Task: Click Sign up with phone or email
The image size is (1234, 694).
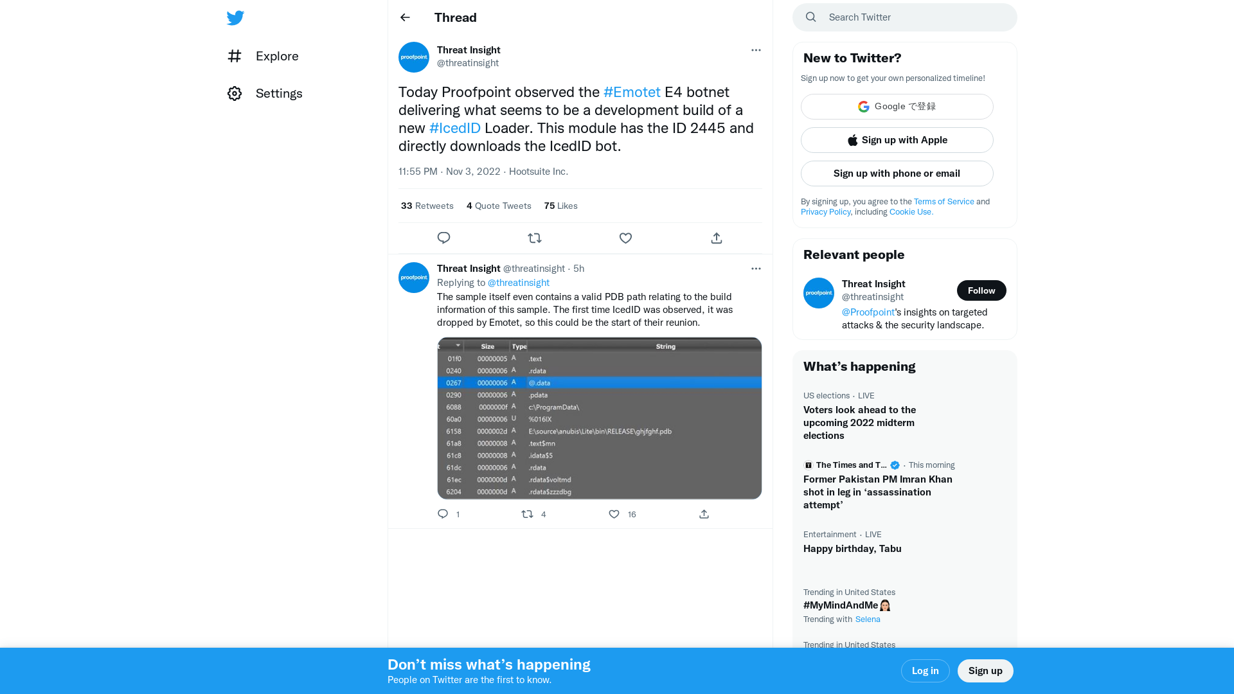Action: (897, 173)
